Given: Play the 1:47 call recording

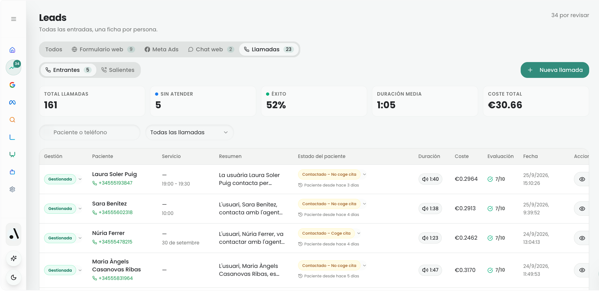Looking at the screenshot, I should (x=430, y=270).
